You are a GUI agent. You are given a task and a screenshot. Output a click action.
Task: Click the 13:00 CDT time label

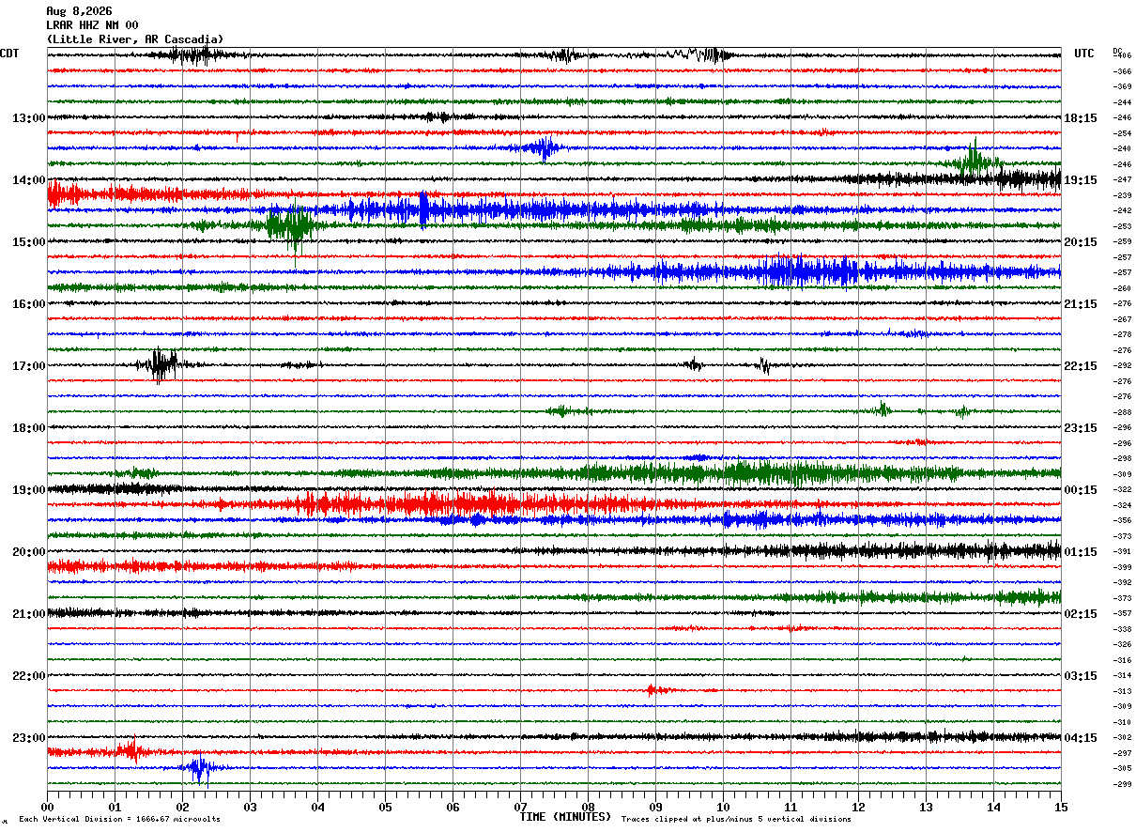(x=29, y=118)
